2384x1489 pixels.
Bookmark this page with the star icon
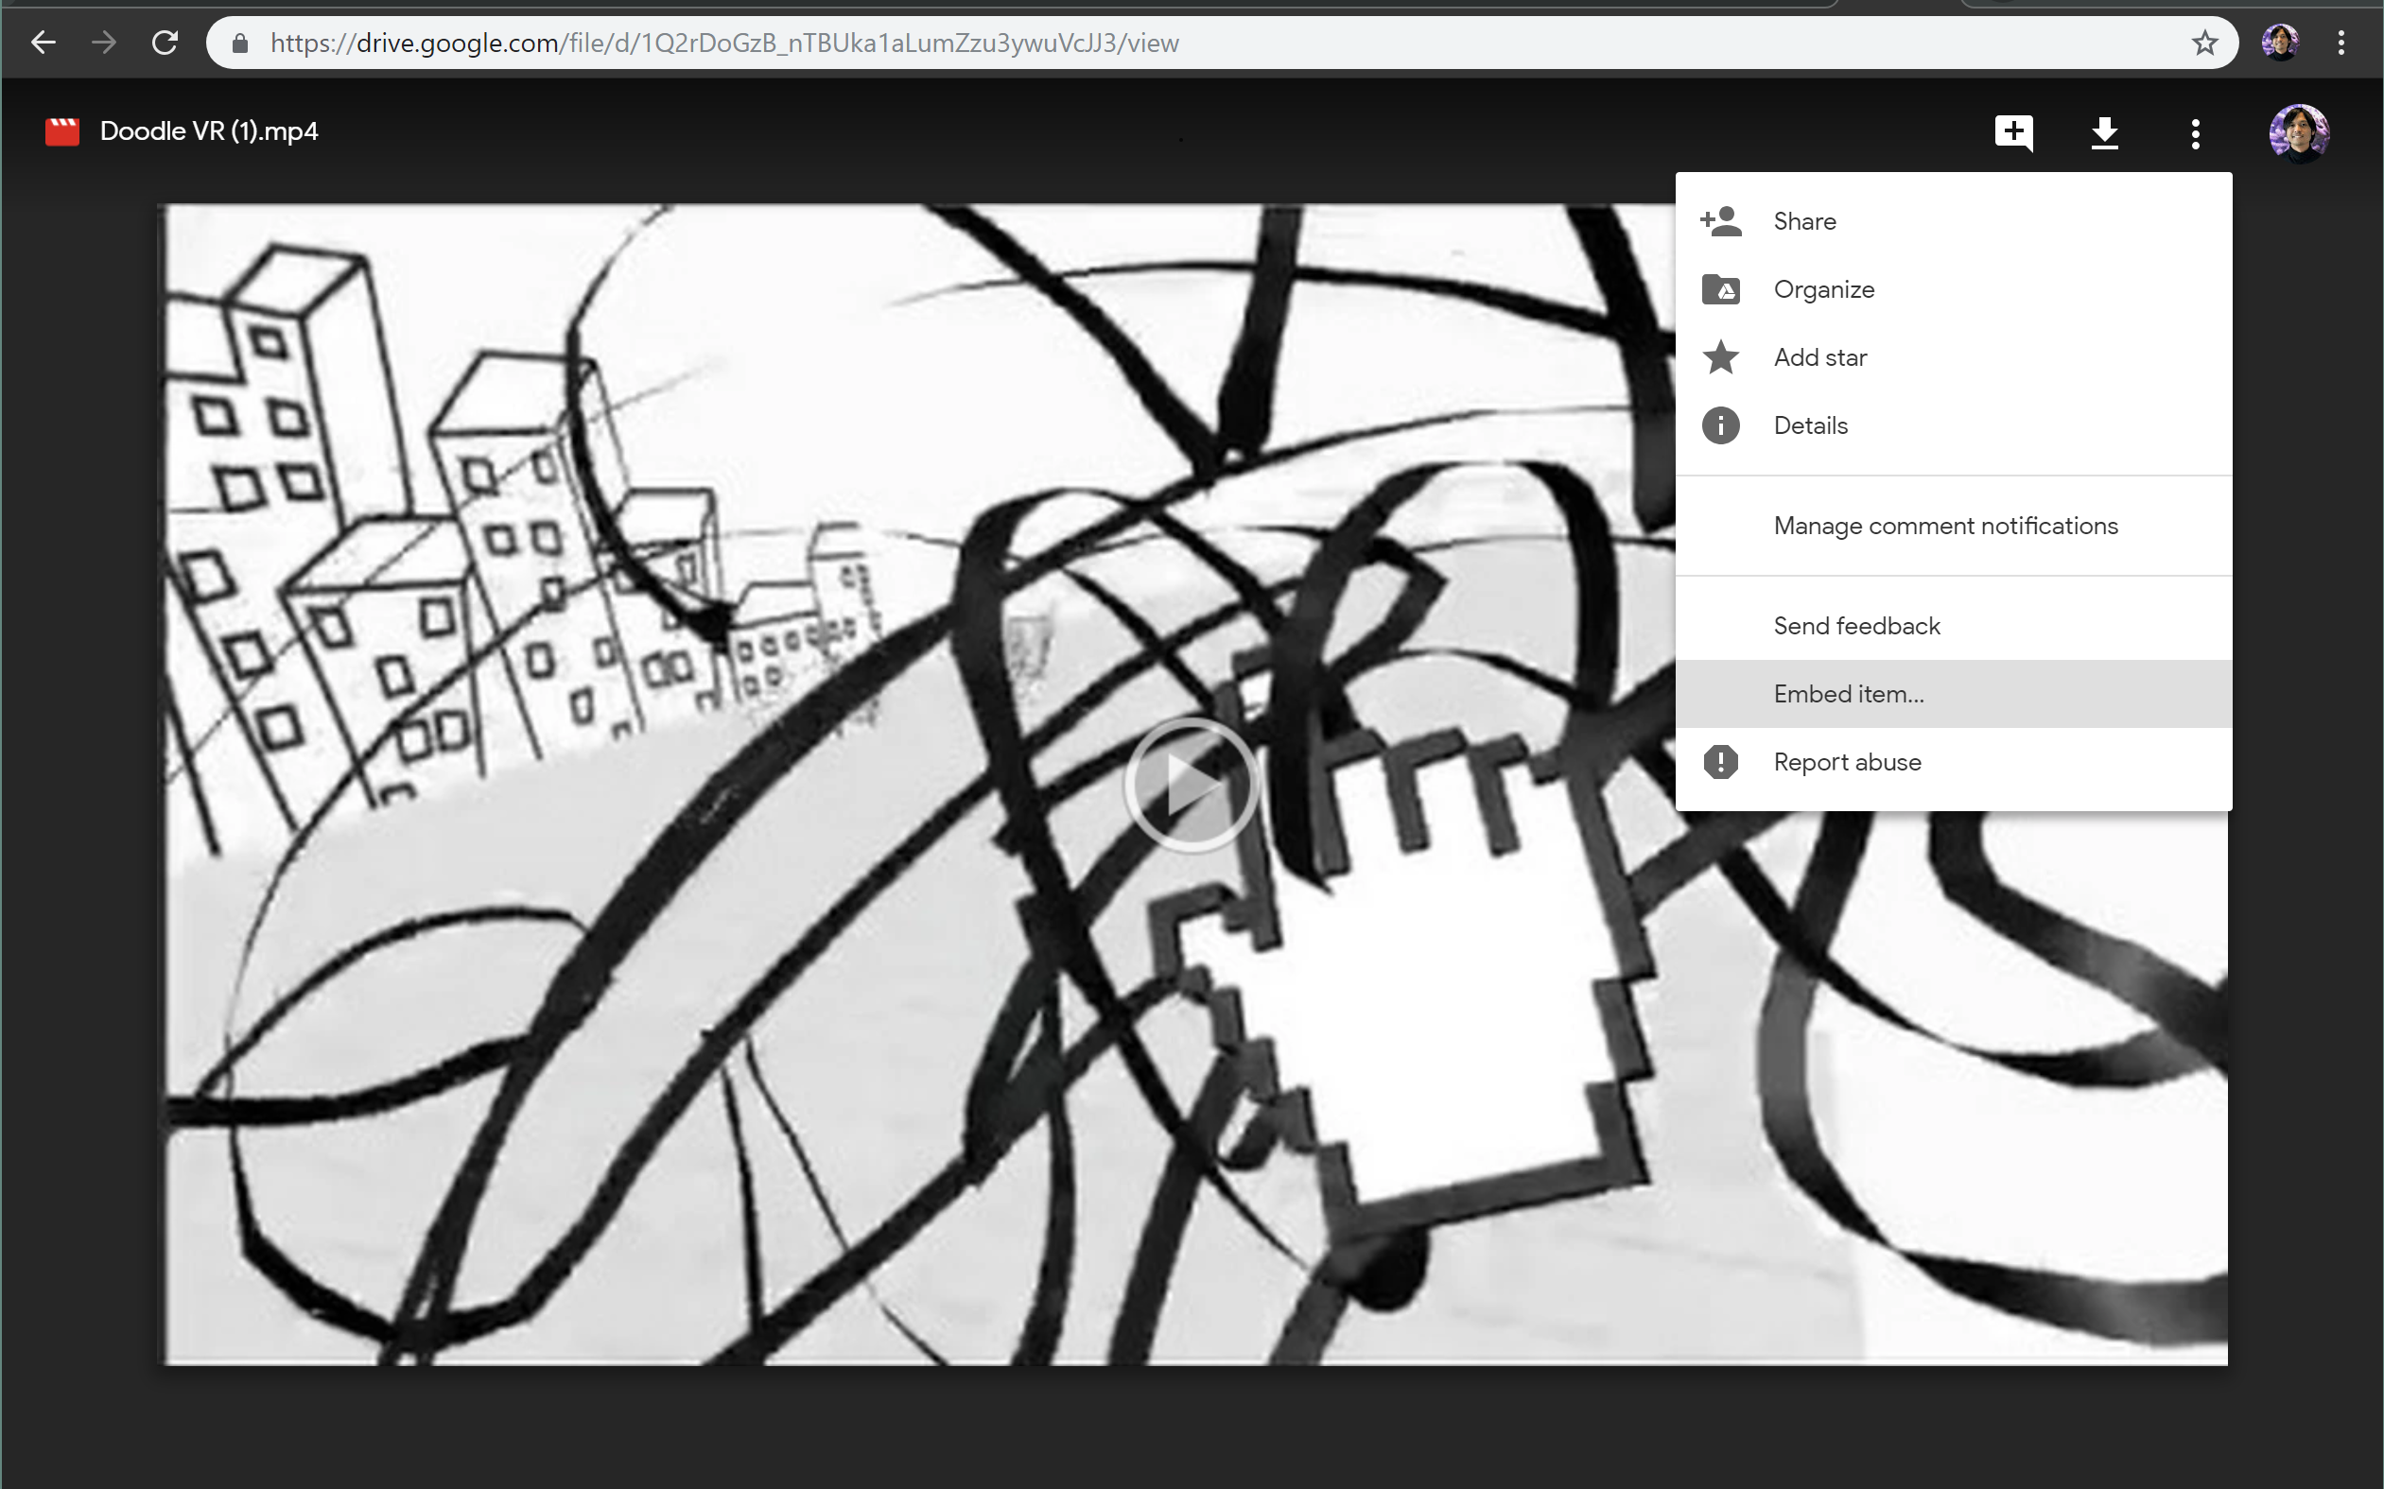[2204, 43]
